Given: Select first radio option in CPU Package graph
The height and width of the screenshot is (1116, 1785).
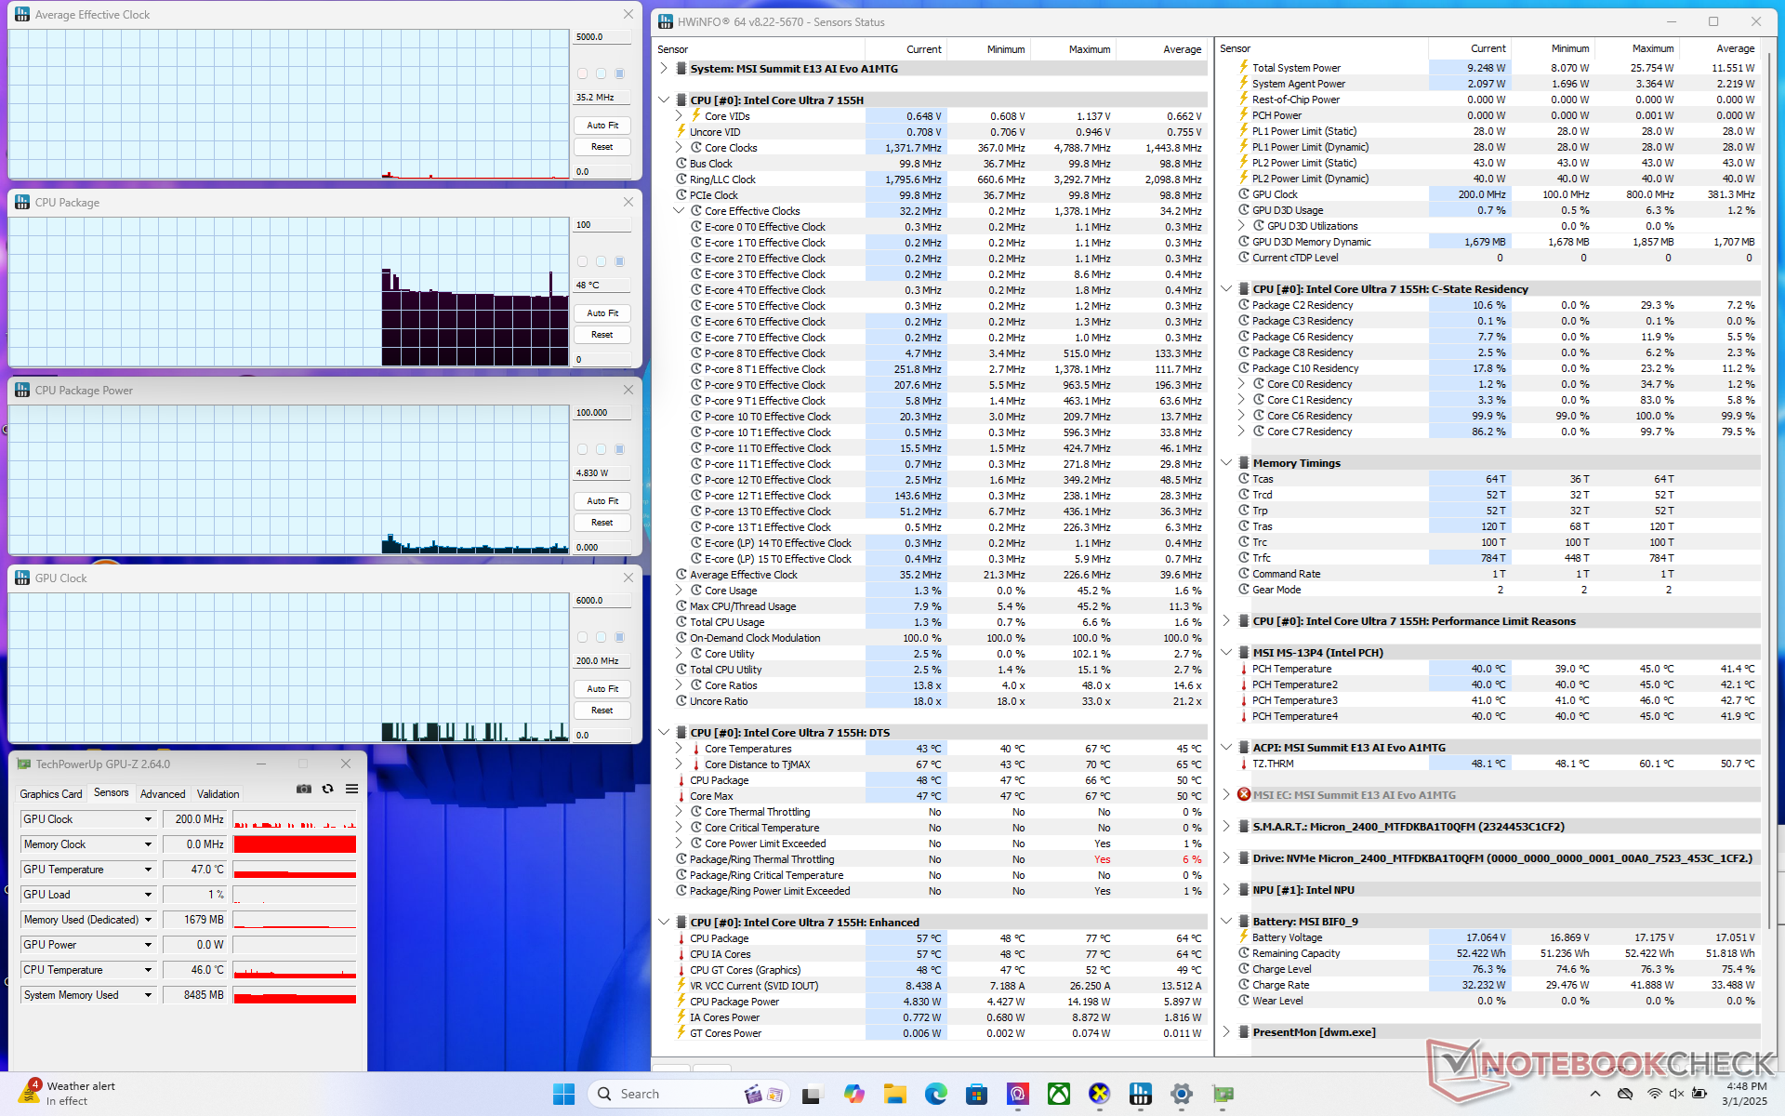Looking at the screenshot, I should (x=583, y=261).
